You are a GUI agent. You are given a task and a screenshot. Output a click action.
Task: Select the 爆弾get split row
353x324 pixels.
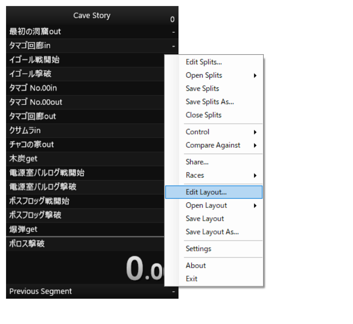point(85,230)
